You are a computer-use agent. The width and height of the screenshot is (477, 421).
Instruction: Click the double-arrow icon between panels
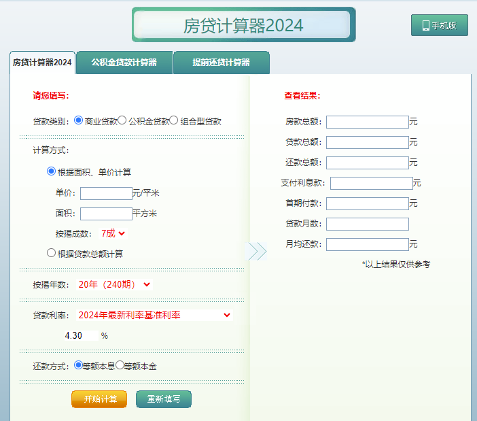click(x=258, y=251)
